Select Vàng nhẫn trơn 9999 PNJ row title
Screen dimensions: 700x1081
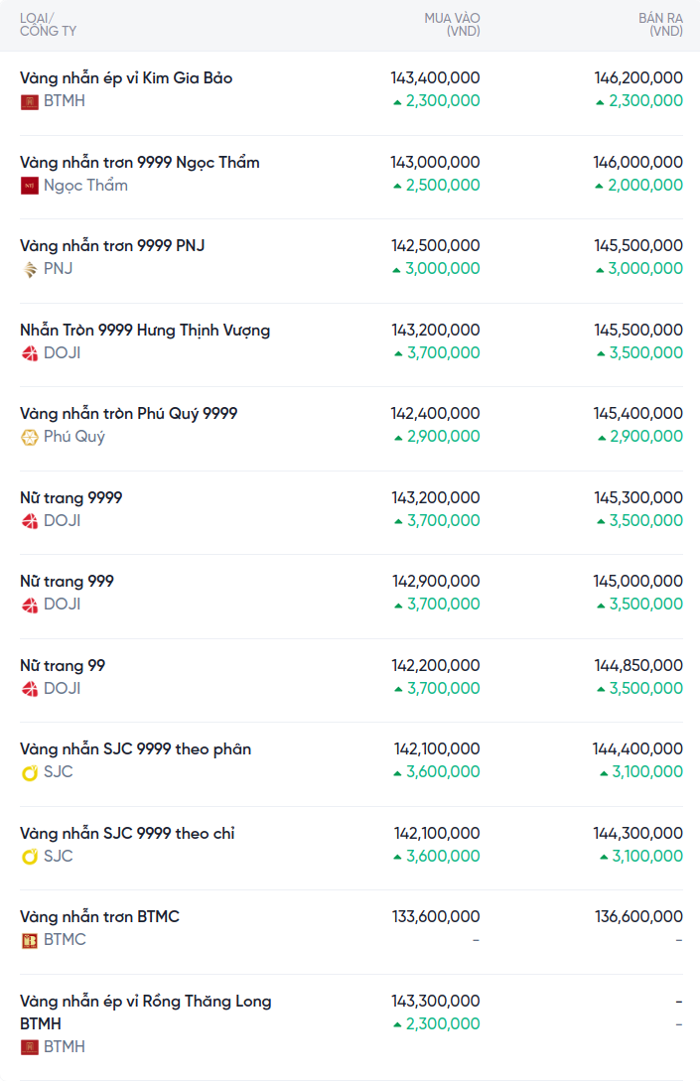(x=112, y=245)
